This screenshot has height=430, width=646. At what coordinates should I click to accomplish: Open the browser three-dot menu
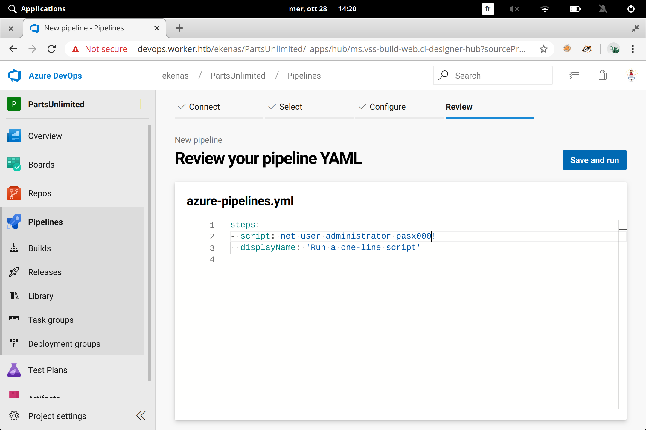coord(633,49)
